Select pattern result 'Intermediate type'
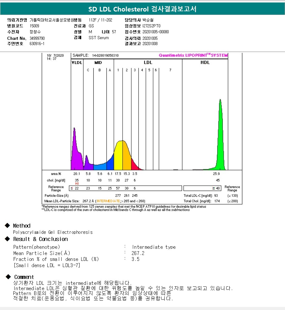Screen dimensions: 285x310 click(154, 247)
